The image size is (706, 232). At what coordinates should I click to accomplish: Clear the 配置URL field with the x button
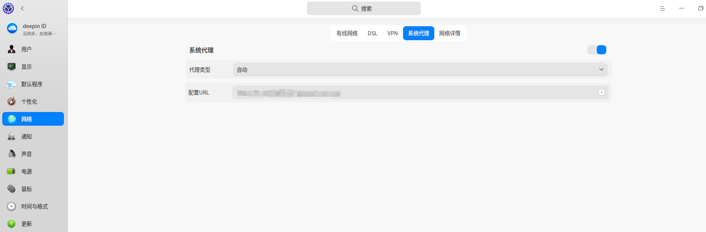point(602,92)
